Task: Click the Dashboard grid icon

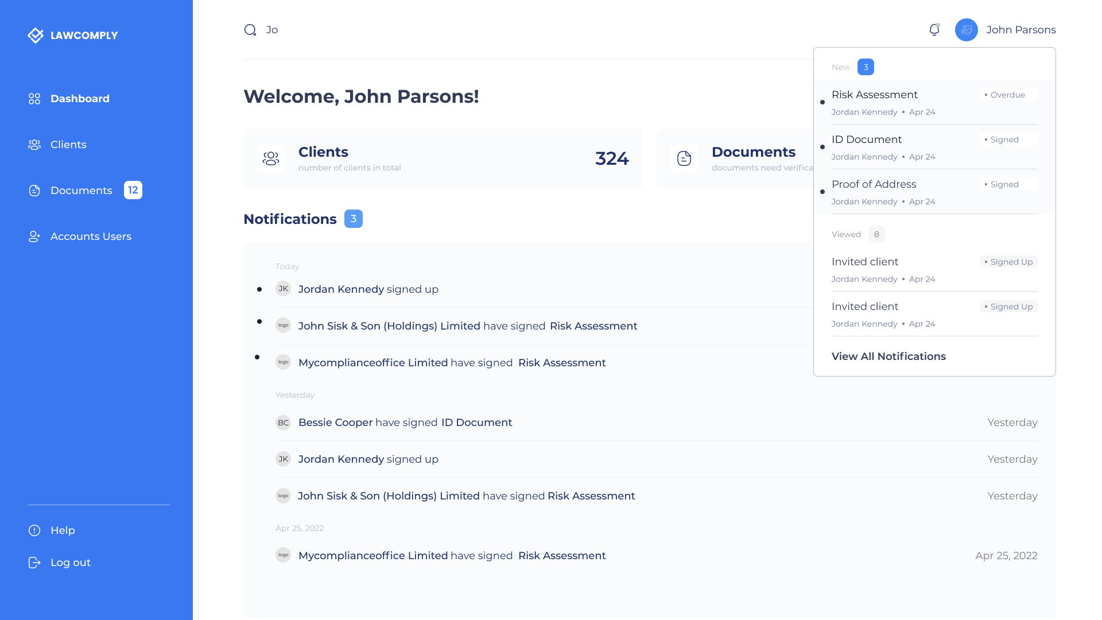Action: click(x=34, y=99)
